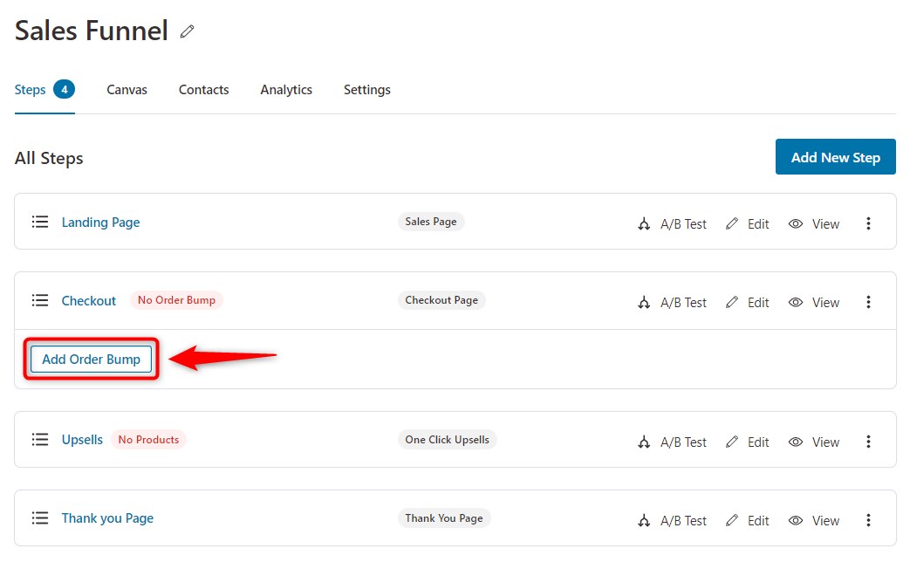Open the Analytics tab
910x562 pixels.
coord(286,89)
